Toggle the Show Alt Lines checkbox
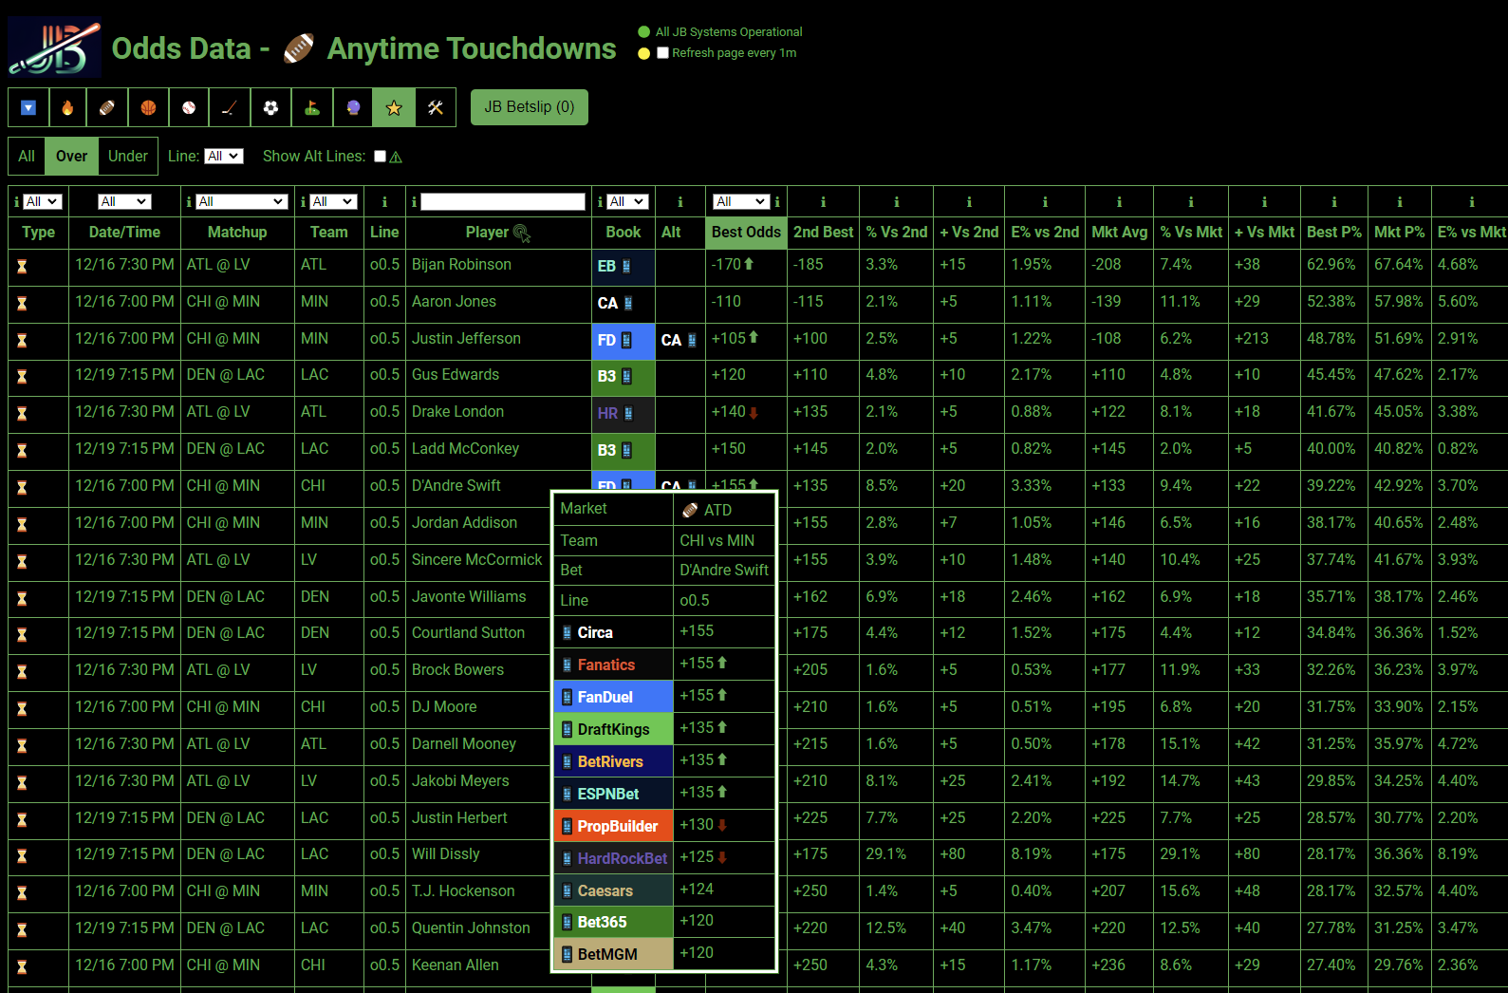Viewport: 1508px width, 993px height. (380, 157)
